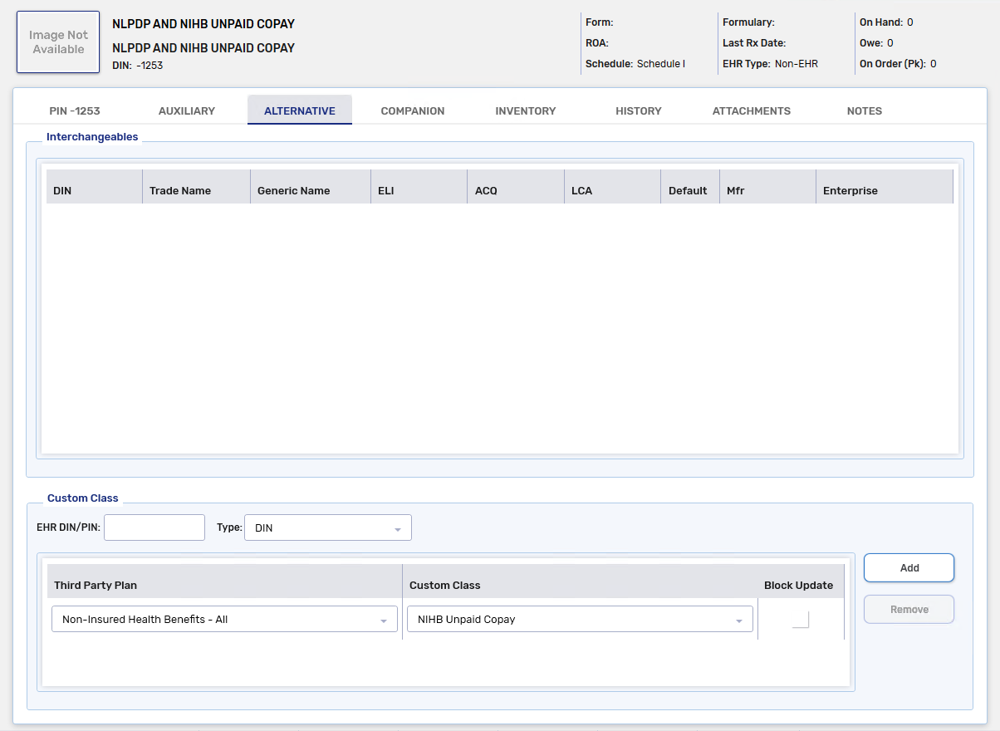The width and height of the screenshot is (1000, 731).
Task: Open the Companion tab
Action: 413,110
